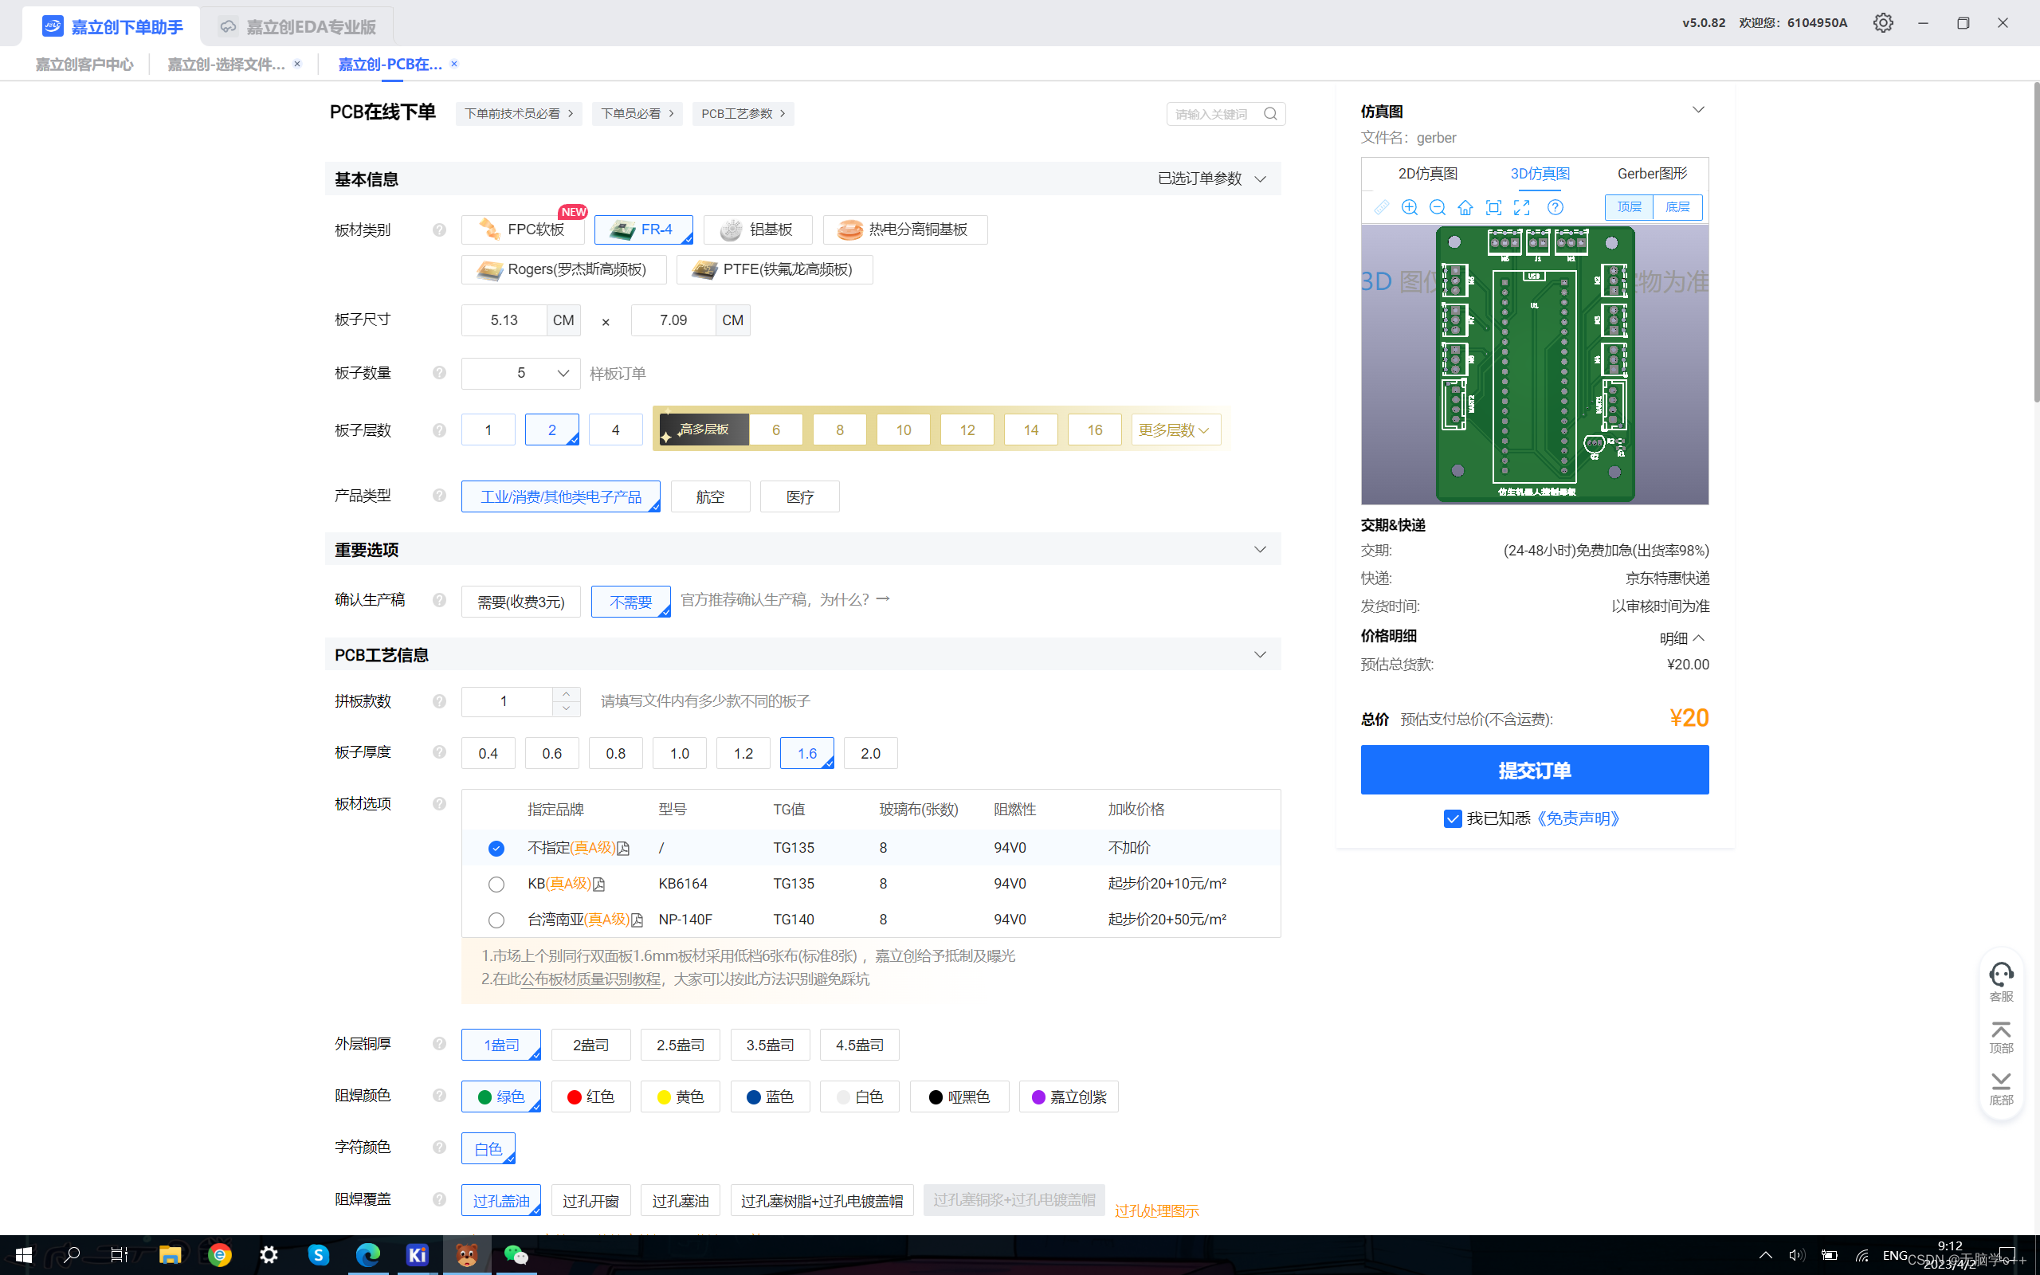Click help icon next to 确认生产稿
The width and height of the screenshot is (2040, 1275).
(x=439, y=599)
